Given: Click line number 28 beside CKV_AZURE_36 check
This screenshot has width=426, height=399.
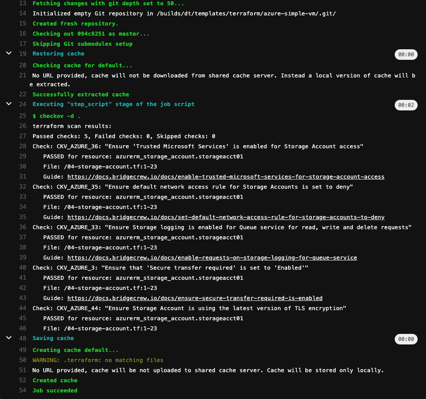Looking at the screenshot, I should tap(23, 146).
